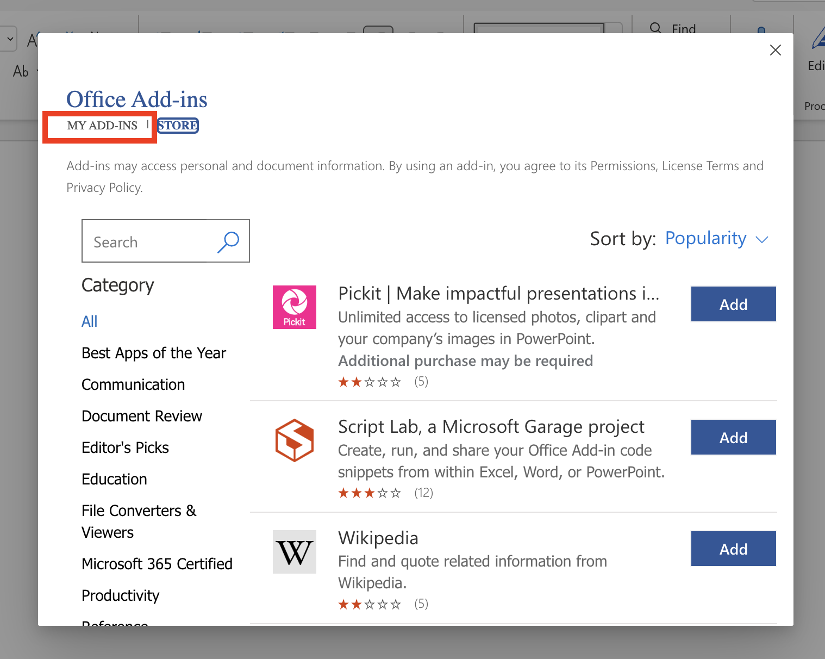825x659 pixels.
Task: Click the Script Lab review count (12)
Action: click(x=424, y=493)
